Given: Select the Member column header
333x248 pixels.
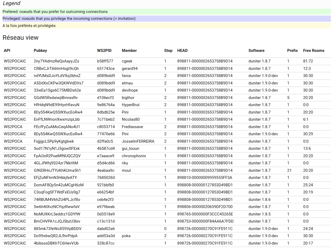Looking at the screenshot, I should [129, 51].
